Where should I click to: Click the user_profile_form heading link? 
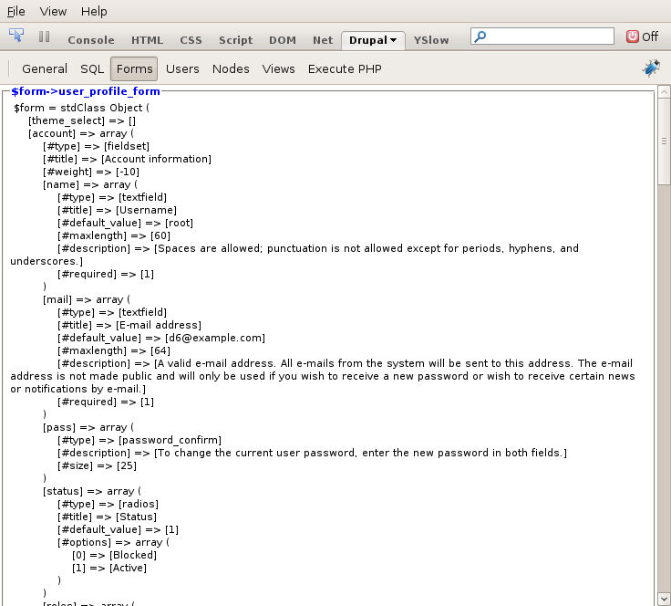[86, 91]
